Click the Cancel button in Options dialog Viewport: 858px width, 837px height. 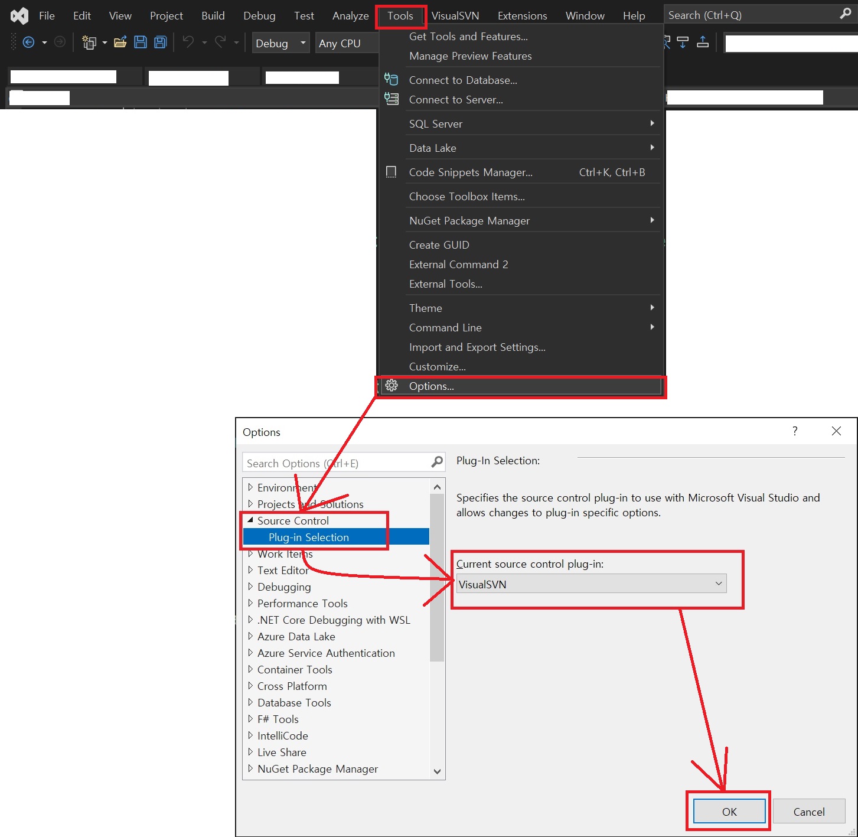click(x=808, y=811)
